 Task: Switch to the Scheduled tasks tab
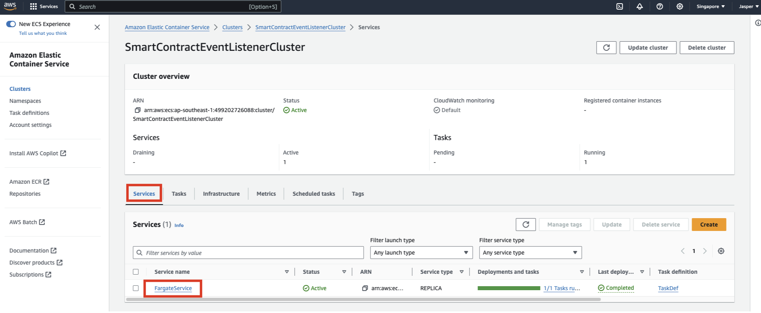[314, 194]
